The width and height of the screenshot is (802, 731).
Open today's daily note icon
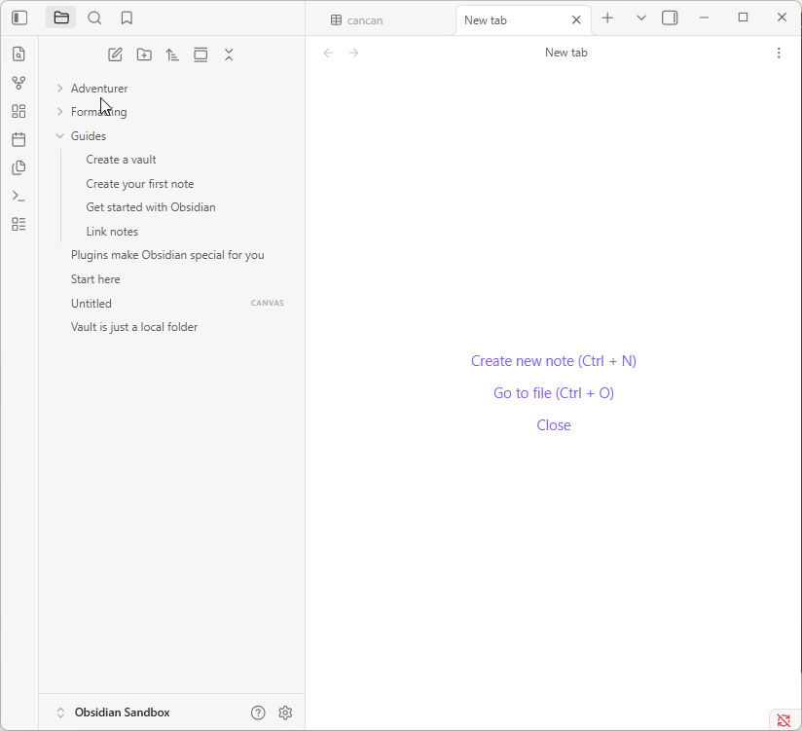pyautogui.click(x=18, y=139)
